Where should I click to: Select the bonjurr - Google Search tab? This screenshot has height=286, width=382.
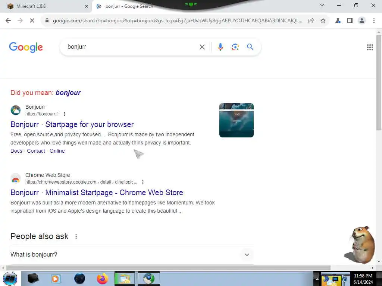tap(129, 6)
